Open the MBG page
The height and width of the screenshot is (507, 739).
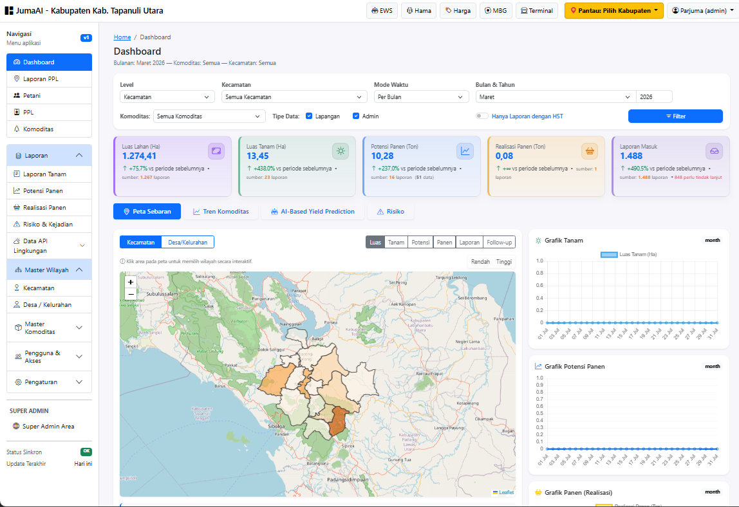(495, 10)
